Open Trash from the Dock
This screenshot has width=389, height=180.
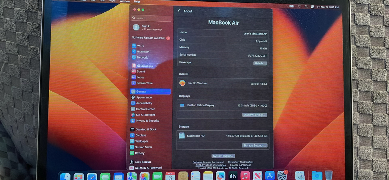[x=328, y=175]
